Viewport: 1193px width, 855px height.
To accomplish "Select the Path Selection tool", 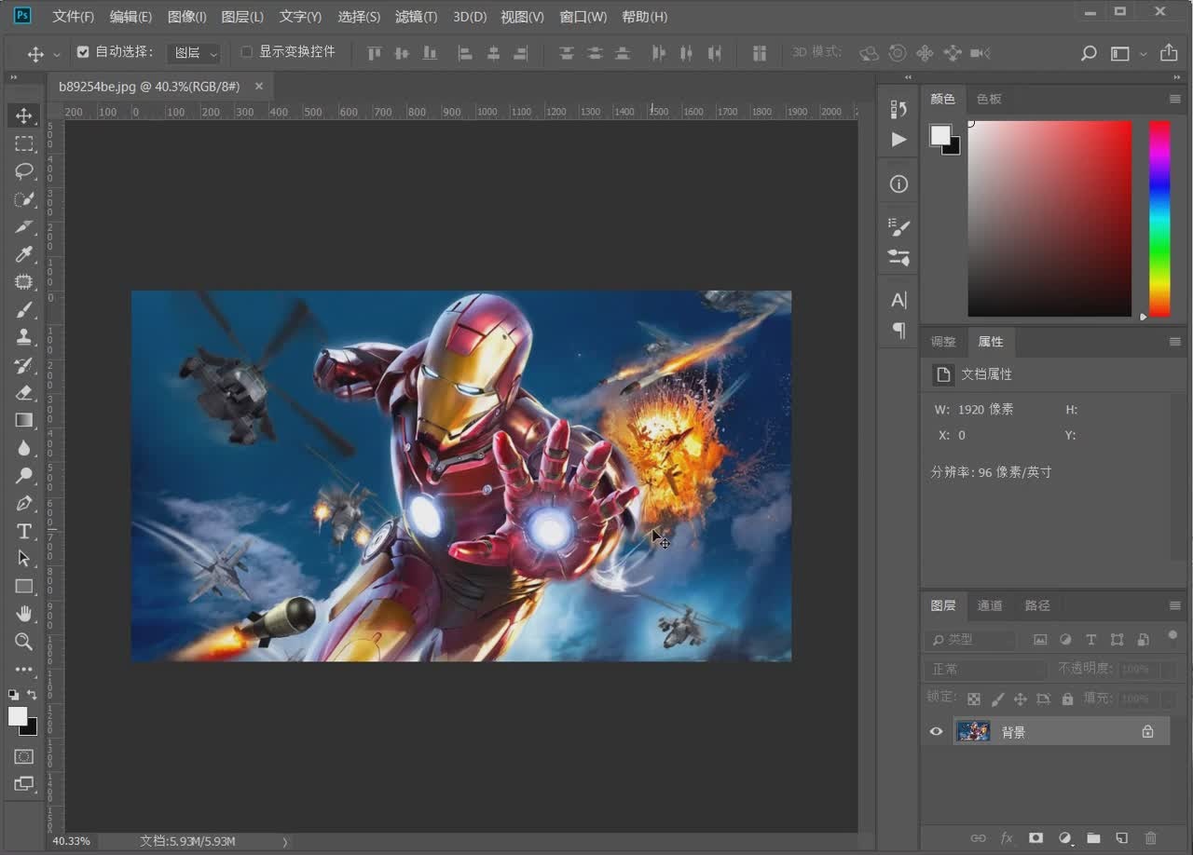I will click(24, 558).
